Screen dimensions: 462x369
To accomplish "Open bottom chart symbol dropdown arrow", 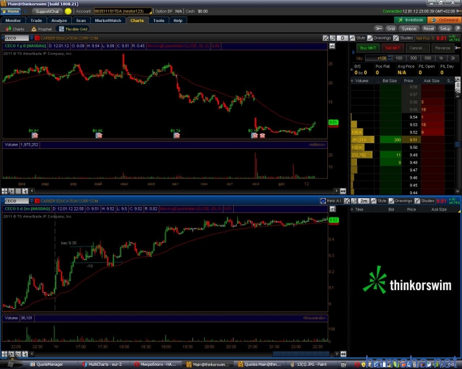I will point(31,201).
